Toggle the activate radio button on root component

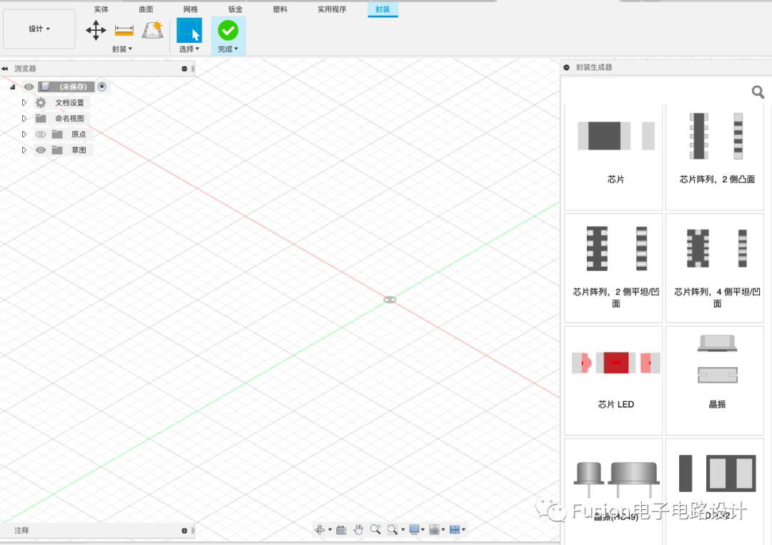(102, 87)
